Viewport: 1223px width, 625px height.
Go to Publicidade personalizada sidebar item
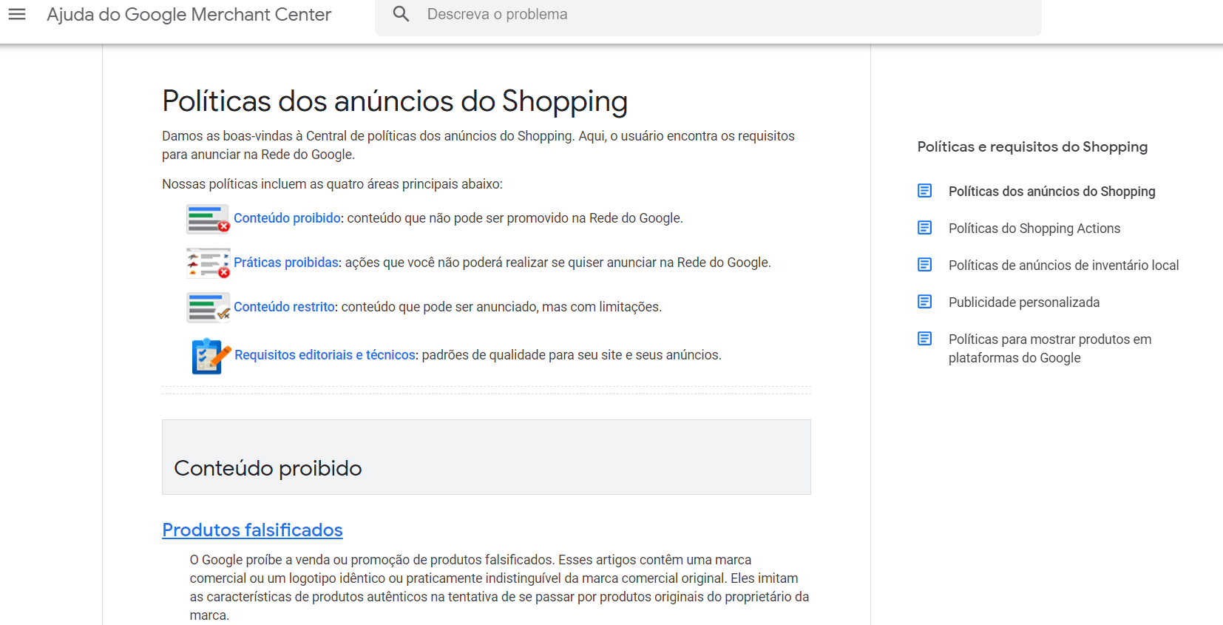point(1024,303)
